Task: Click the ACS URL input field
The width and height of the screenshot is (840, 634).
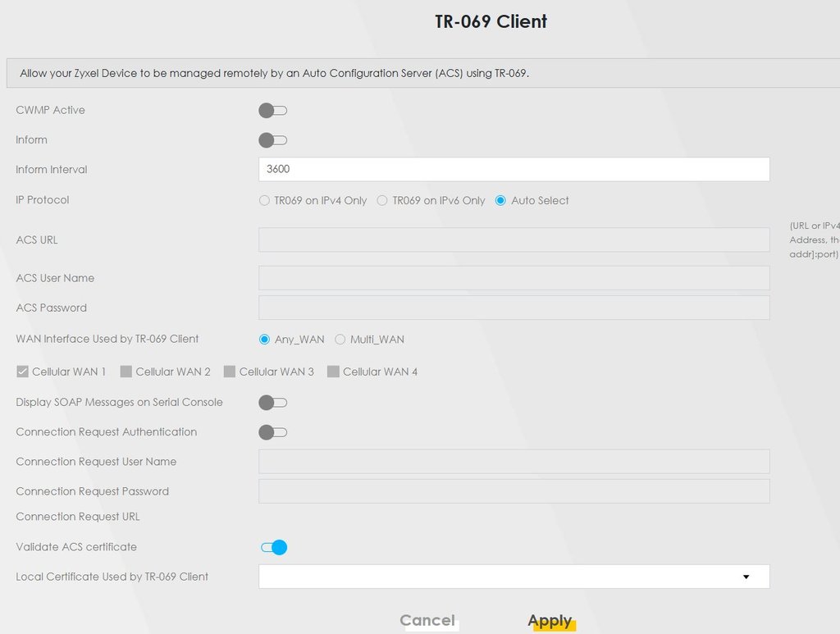Action: point(514,239)
